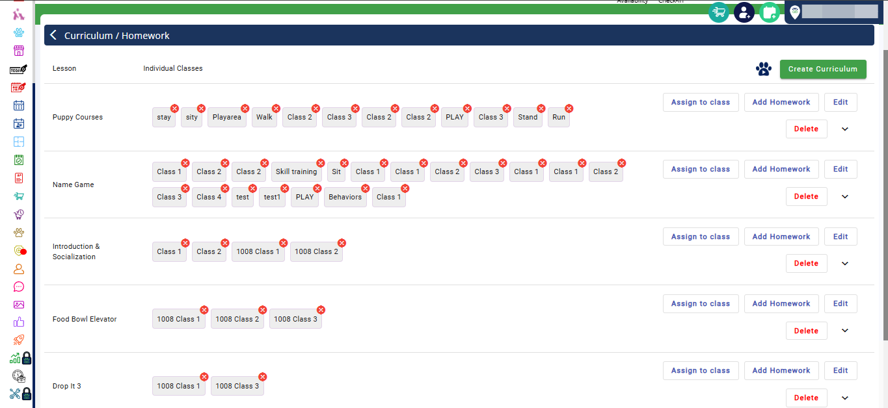The width and height of the screenshot is (888, 408).
Task: Open the teal shopping cart sidebar icon
Action: tap(19, 196)
